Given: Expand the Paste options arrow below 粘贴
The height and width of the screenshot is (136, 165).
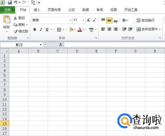Looking at the screenshot, I should coord(7,31).
